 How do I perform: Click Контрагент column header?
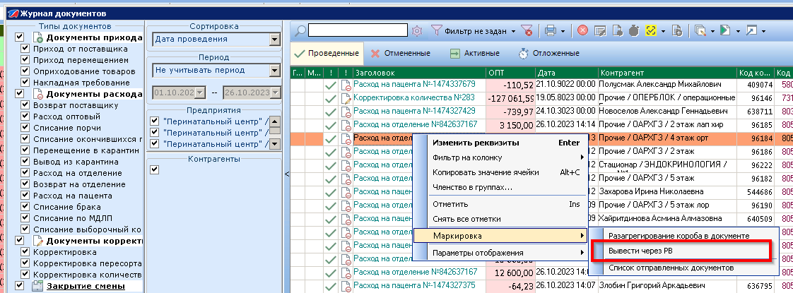[668, 73]
